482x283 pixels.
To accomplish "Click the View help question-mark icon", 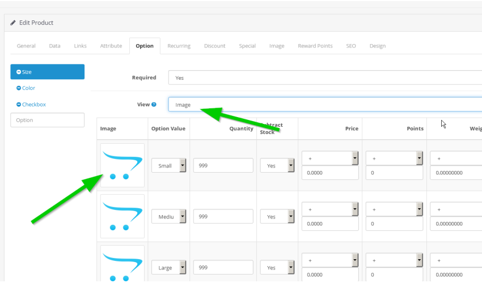I will point(154,104).
